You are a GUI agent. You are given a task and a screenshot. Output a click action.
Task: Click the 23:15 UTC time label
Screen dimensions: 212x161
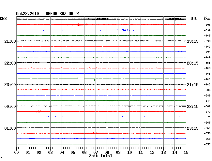coord(193,128)
